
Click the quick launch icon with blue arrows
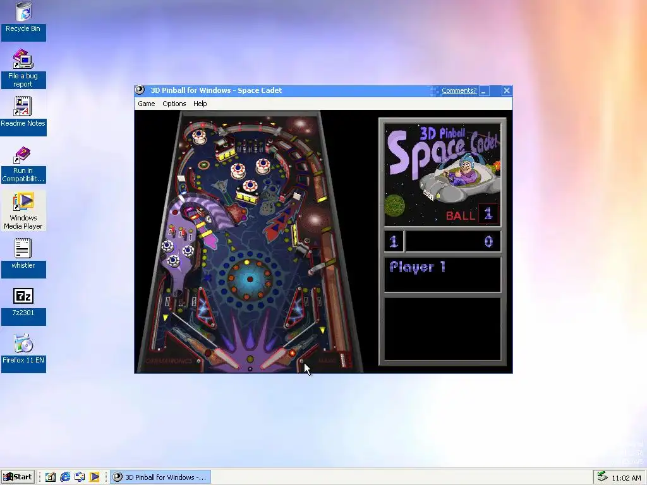click(80, 477)
